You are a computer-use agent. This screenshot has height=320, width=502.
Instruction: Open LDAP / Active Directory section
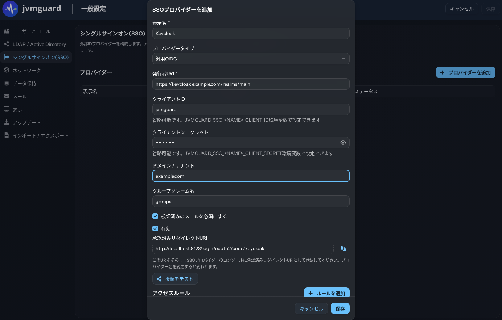[36, 44]
